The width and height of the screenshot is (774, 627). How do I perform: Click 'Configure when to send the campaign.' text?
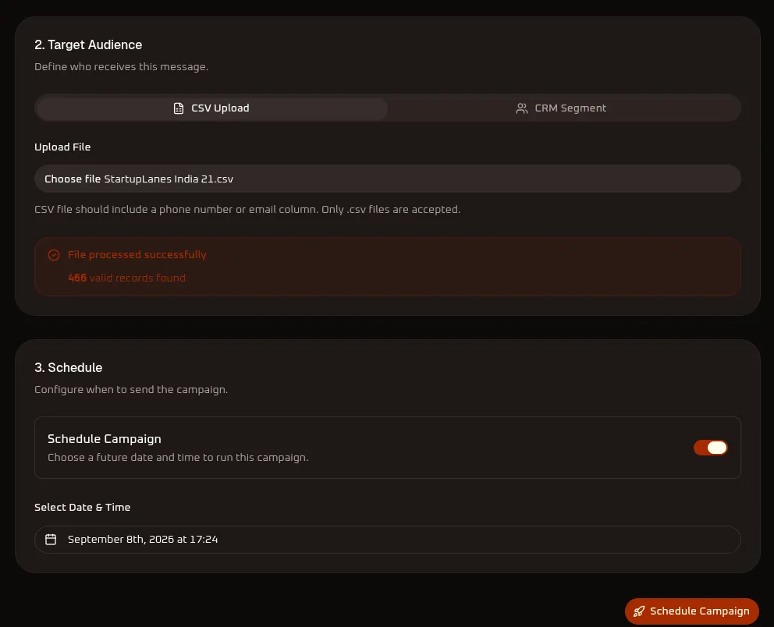click(131, 389)
